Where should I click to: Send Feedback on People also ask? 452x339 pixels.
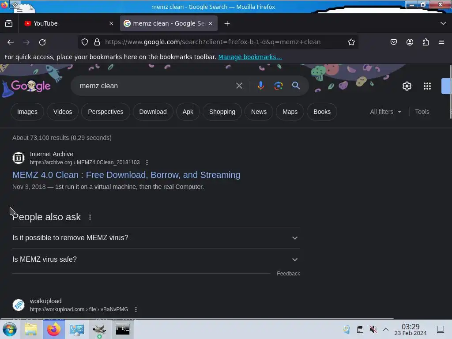(288, 274)
